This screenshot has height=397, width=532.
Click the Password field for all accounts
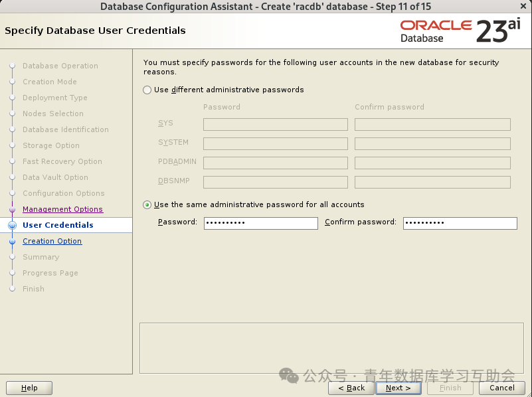260,223
